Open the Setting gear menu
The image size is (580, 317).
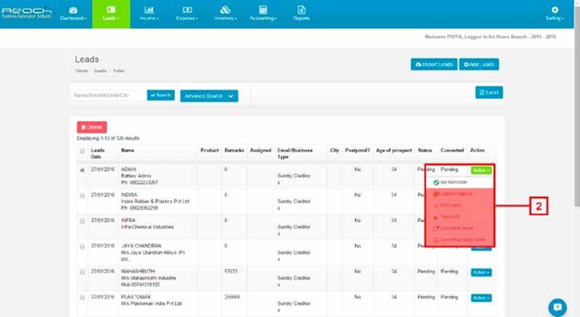point(555,13)
